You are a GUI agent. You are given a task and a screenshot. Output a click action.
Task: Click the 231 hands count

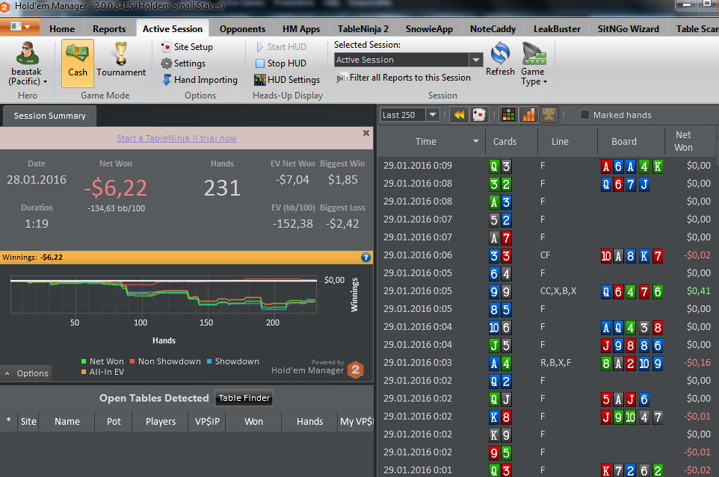coord(222,187)
